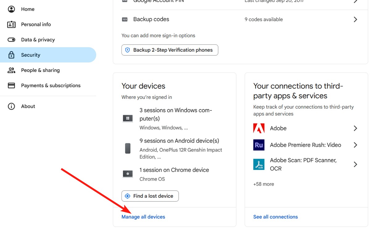Open Manage all devices link
Viewport: 384px width, 231px height.
point(143,217)
